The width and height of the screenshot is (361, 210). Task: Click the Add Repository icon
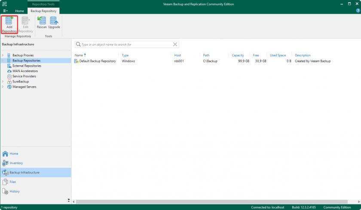tap(9, 21)
